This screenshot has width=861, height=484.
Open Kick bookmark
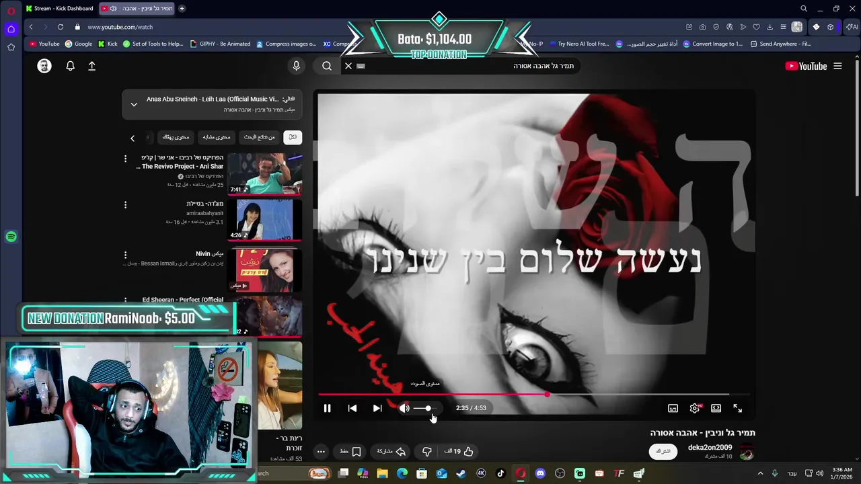108,44
